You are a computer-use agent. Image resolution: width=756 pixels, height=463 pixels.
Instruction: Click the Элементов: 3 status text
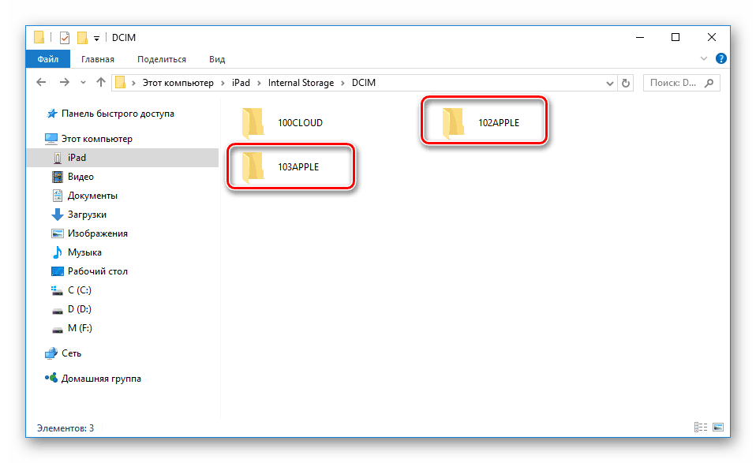coord(65,428)
